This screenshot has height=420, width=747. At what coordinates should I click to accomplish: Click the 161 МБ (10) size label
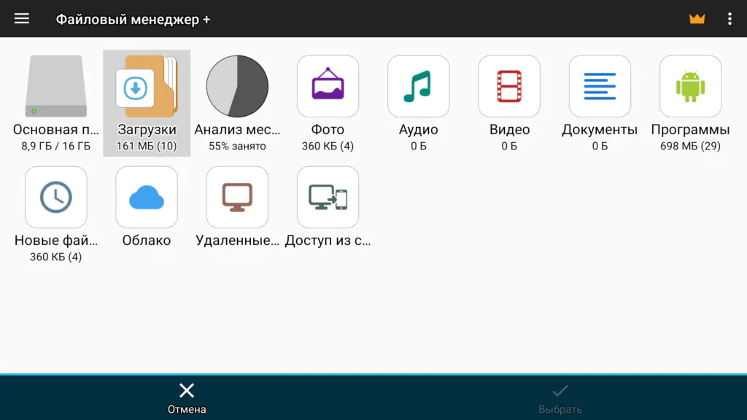tap(147, 146)
